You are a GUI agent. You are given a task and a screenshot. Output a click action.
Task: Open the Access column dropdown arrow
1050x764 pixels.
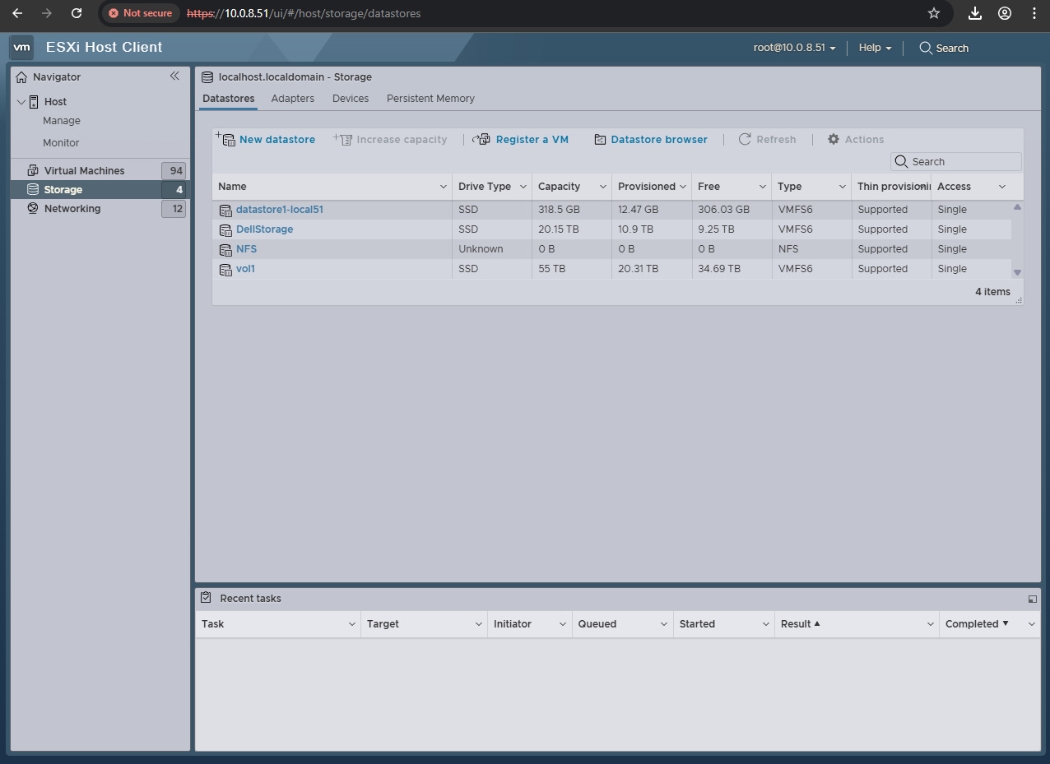1002,187
